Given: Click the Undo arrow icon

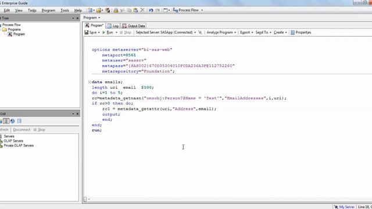Looking at the screenshot, I should [151, 10].
